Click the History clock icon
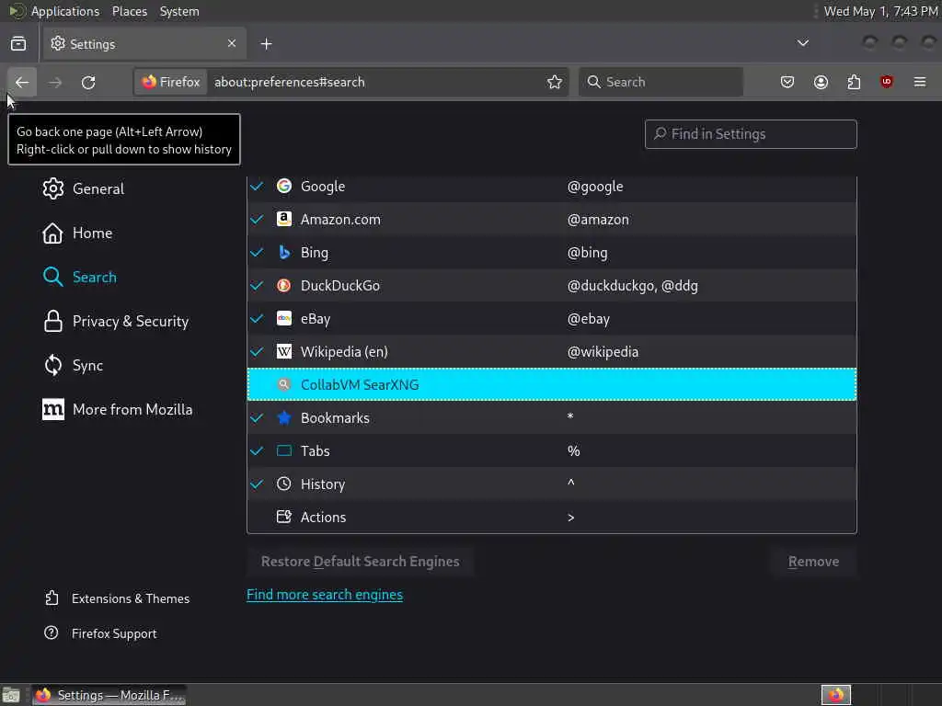This screenshot has height=706, width=942. click(x=284, y=484)
